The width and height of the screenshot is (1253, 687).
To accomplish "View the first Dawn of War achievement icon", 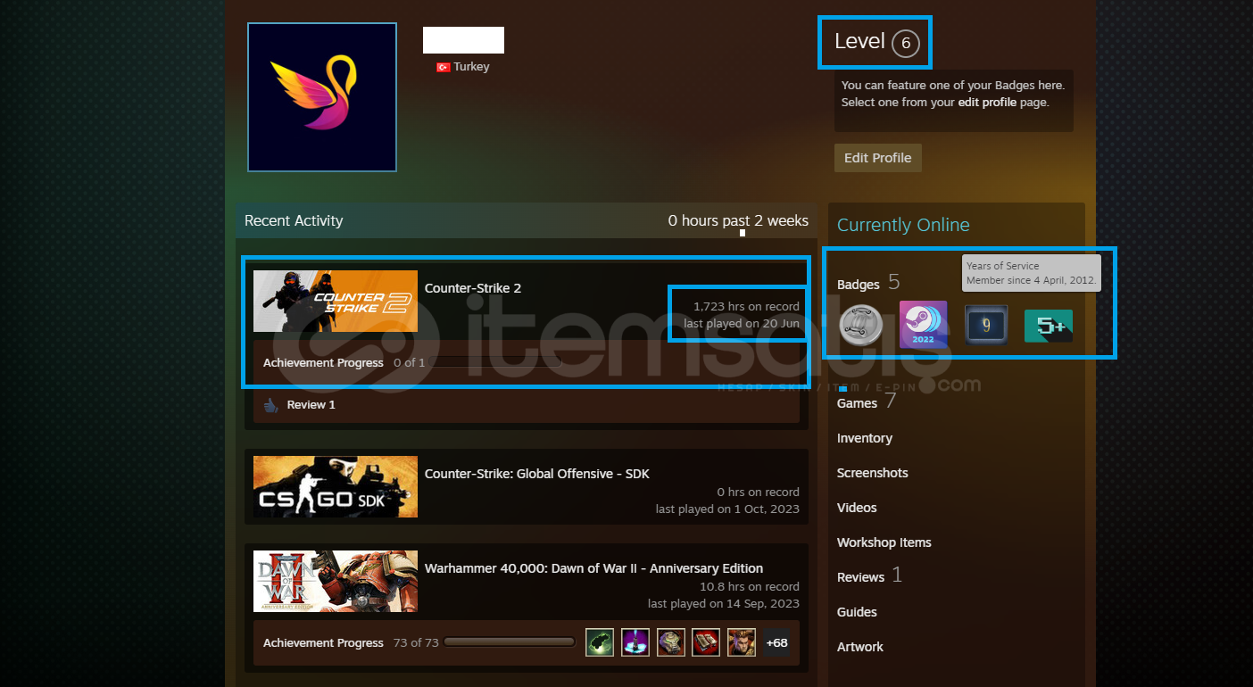I will pyautogui.click(x=600, y=642).
